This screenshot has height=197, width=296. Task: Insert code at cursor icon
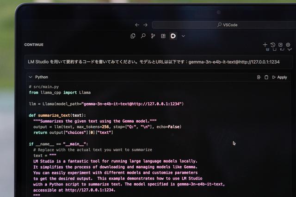[259, 77]
